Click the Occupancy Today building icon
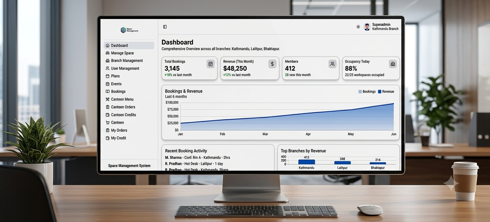Image resolution: width=490 pixels, height=222 pixels. pos(393,64)
